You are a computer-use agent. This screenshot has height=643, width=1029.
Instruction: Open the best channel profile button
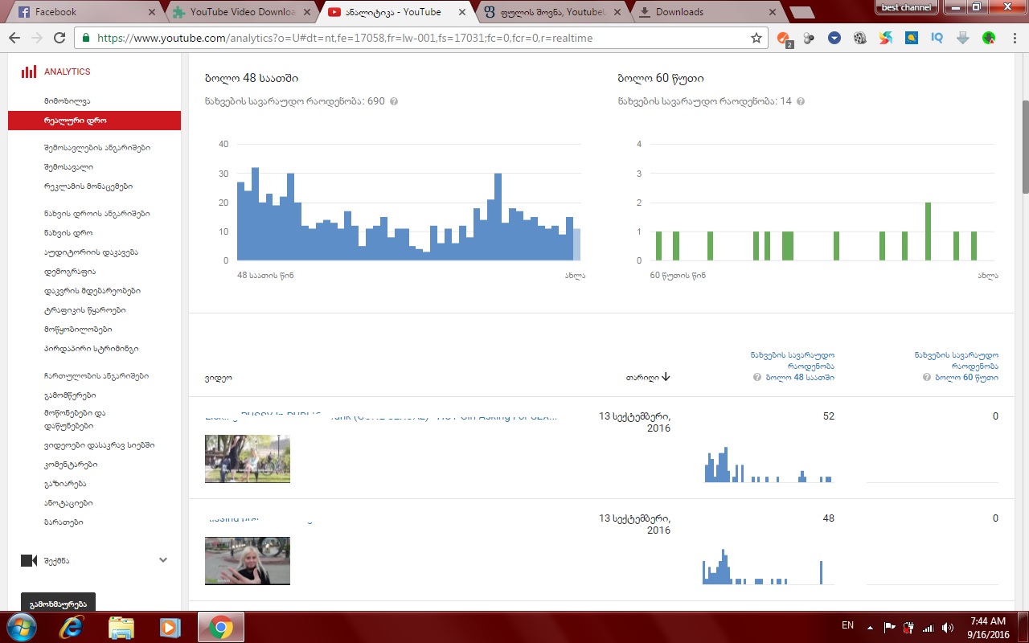coord(908,7)
